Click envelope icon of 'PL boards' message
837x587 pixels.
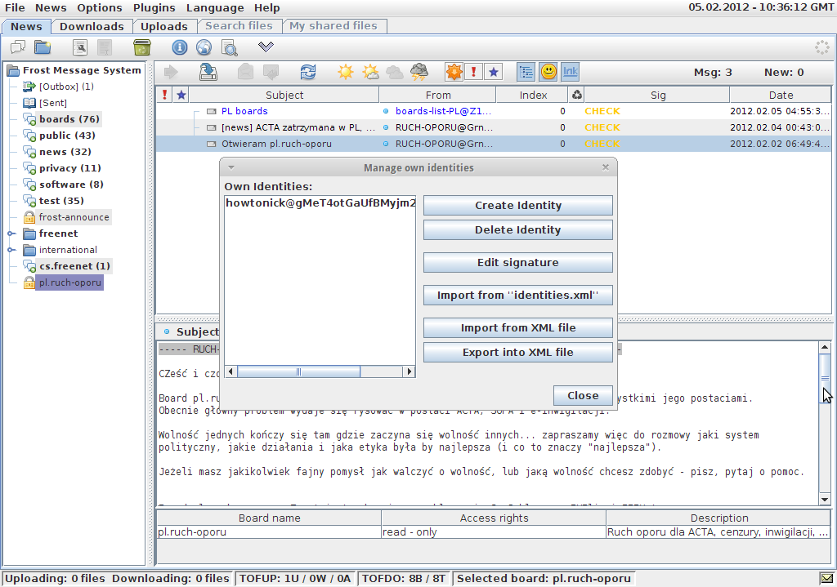coord(212,111)
